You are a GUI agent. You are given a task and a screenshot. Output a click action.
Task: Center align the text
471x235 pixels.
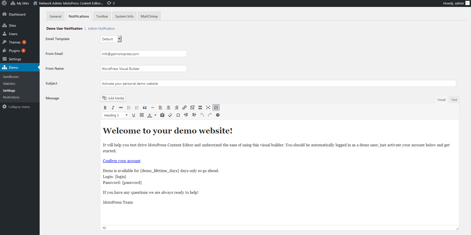coord(168,108)
